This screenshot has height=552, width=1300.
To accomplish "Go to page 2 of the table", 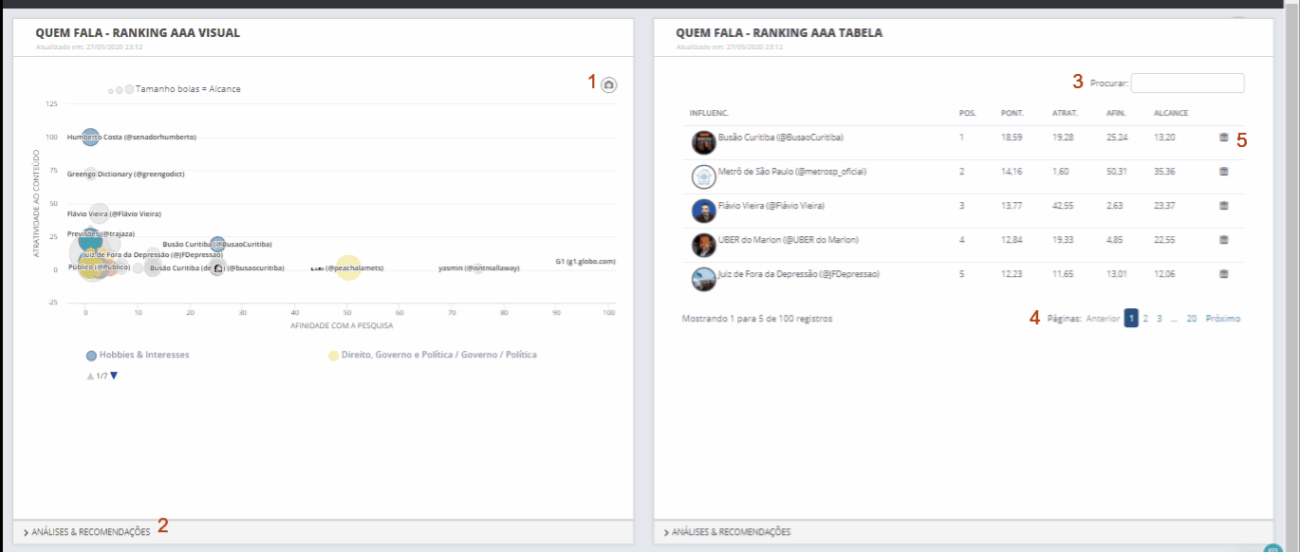I will click(x=1145, y=319).
